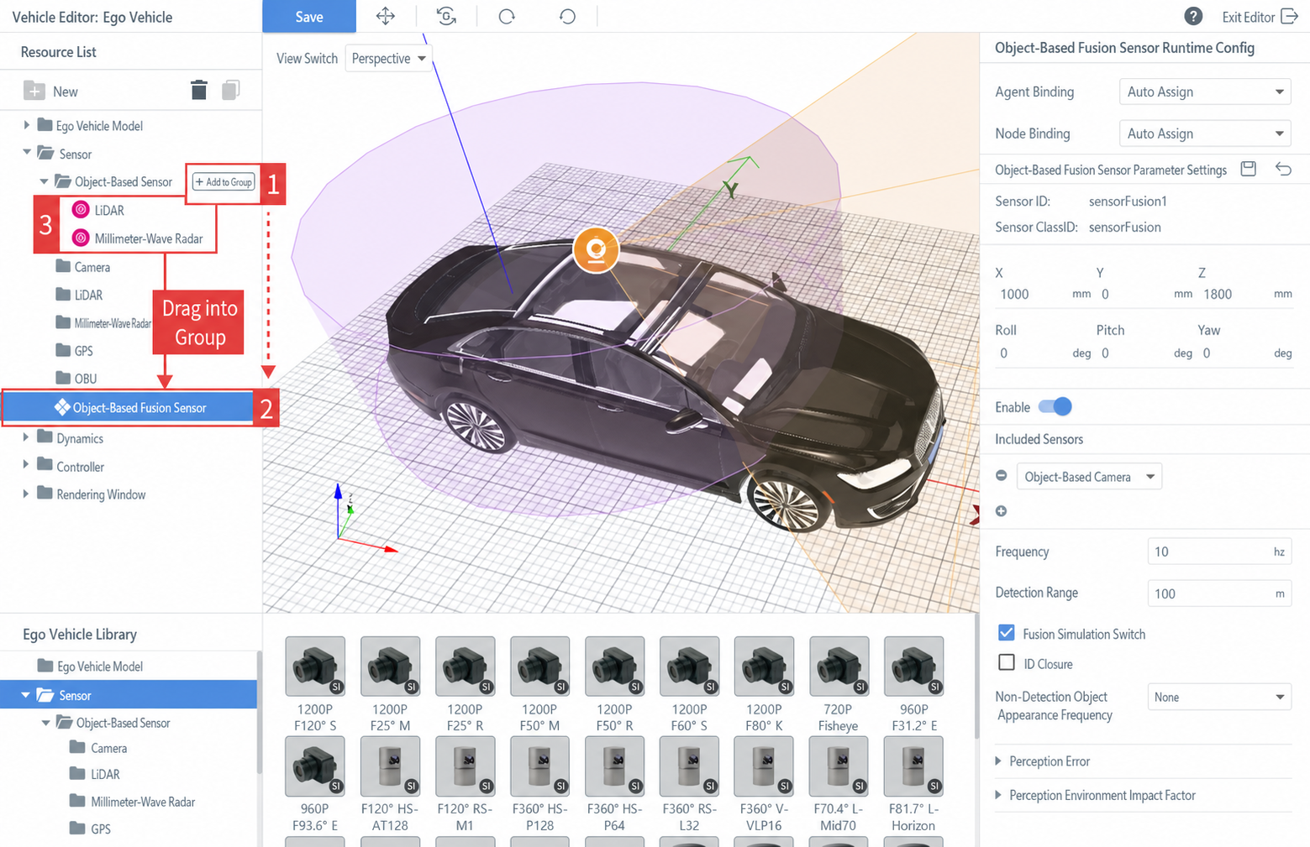The image size is (1310, 847).
Task: Pick the 1200P F50° M camera
Action: (x=539, y=667)
